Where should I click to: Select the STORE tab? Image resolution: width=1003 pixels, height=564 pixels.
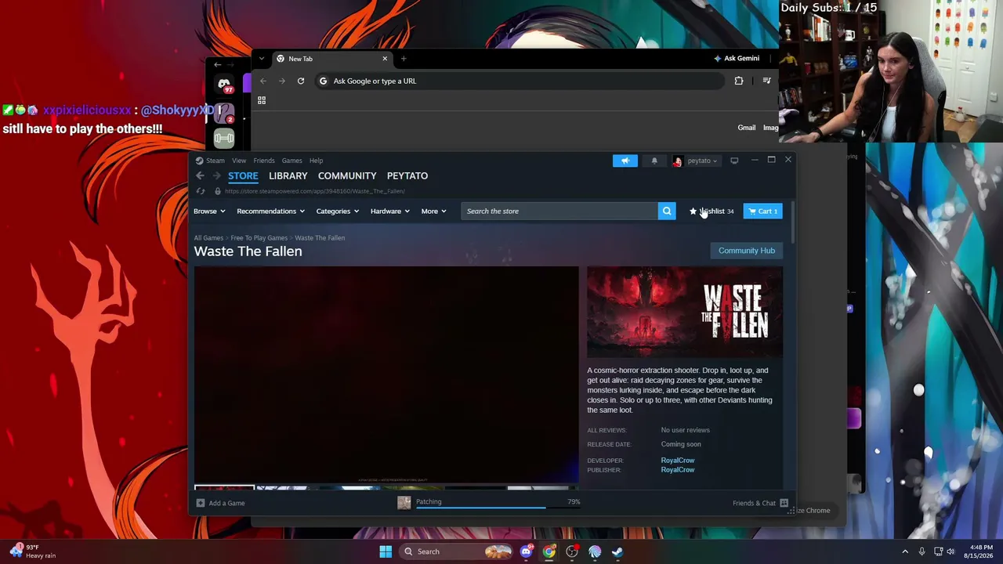[243, 176]
